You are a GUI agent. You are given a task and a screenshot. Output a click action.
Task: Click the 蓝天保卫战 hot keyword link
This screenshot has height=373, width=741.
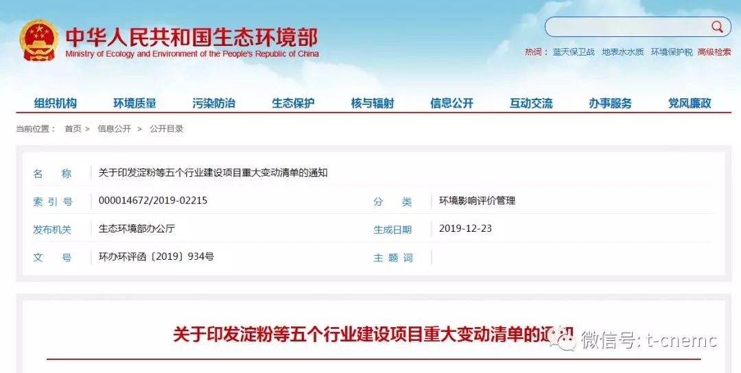(x=574, y=52)
